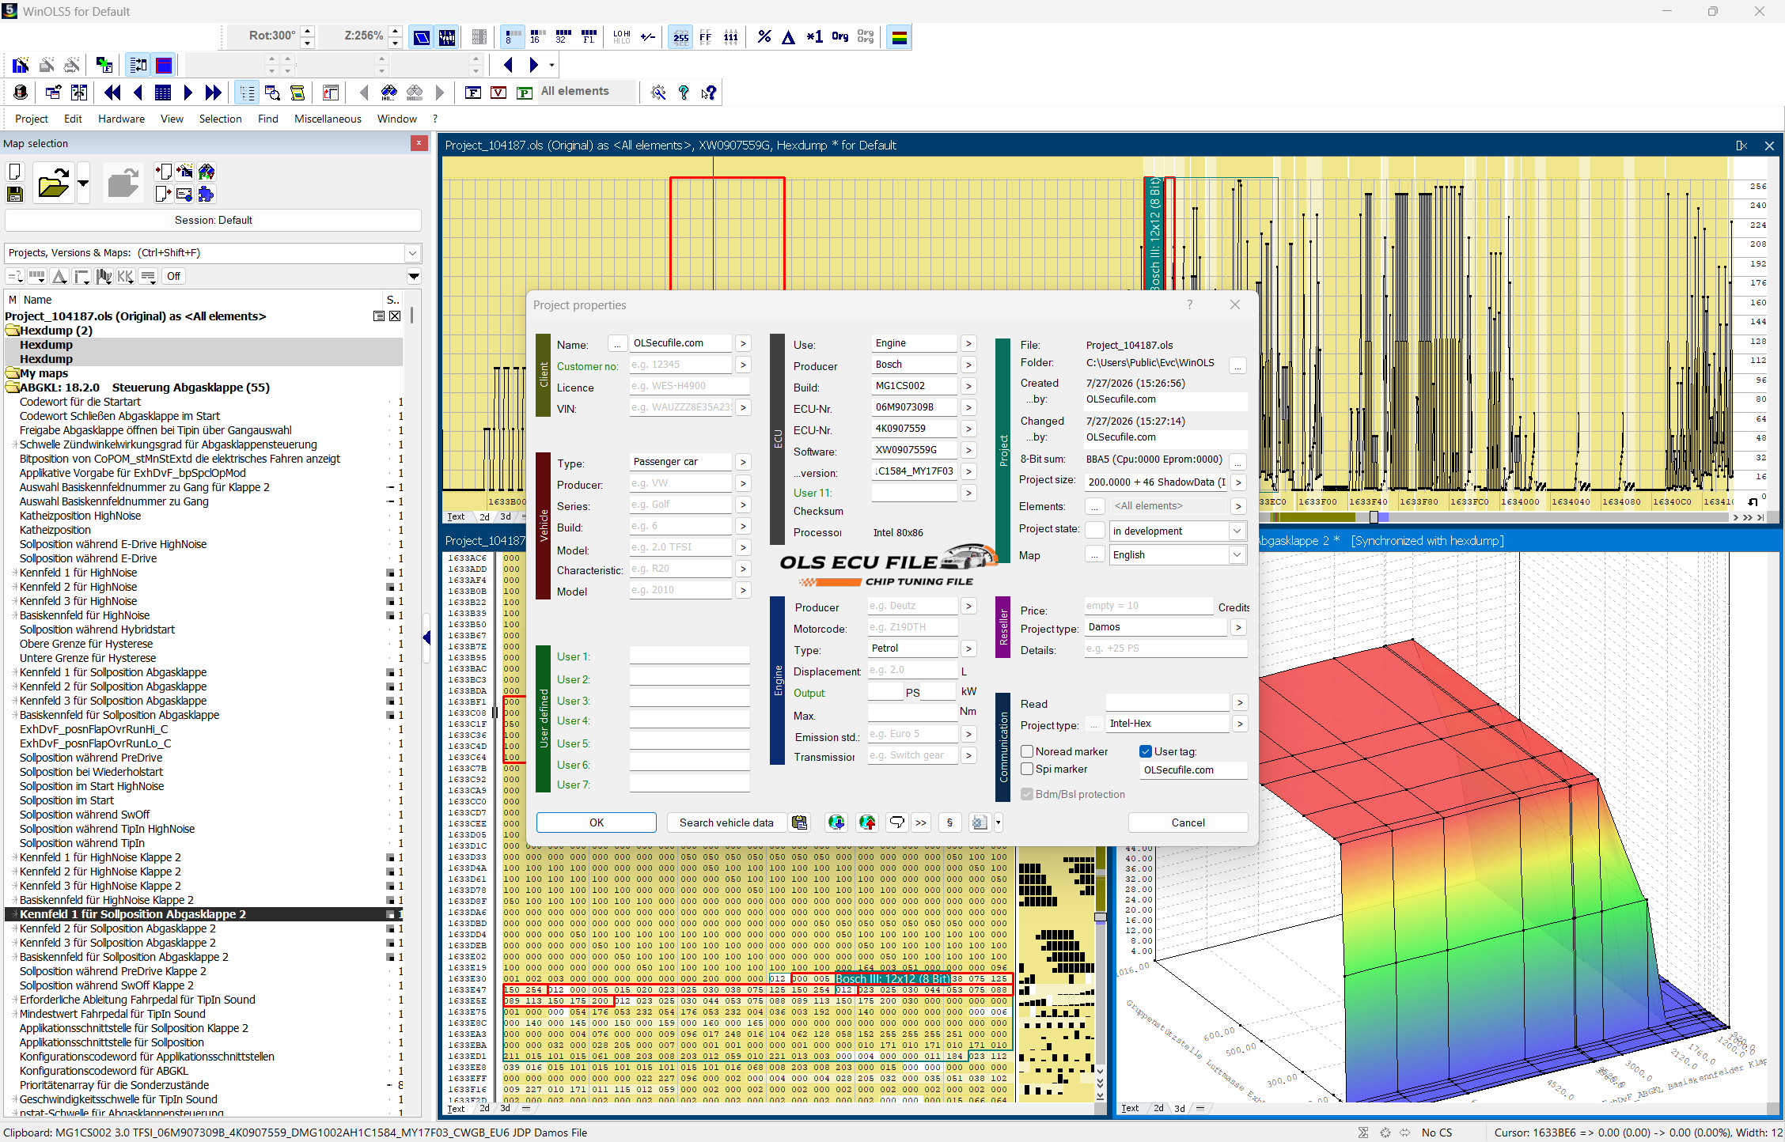Viewport: 1785px width, 1142px height.
Task: Toggle the bar graph view button
Action: pos(447,36)
